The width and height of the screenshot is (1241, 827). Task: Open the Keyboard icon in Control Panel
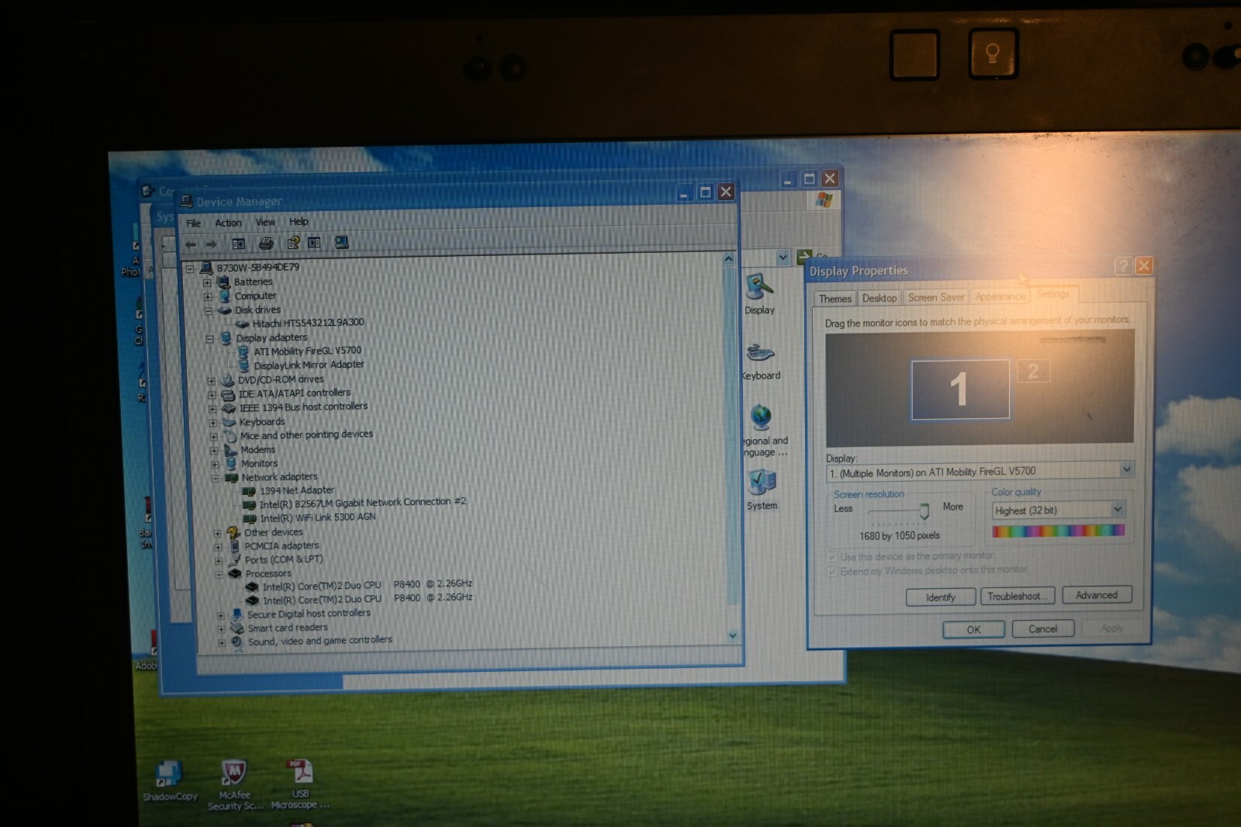pos(761,362)
